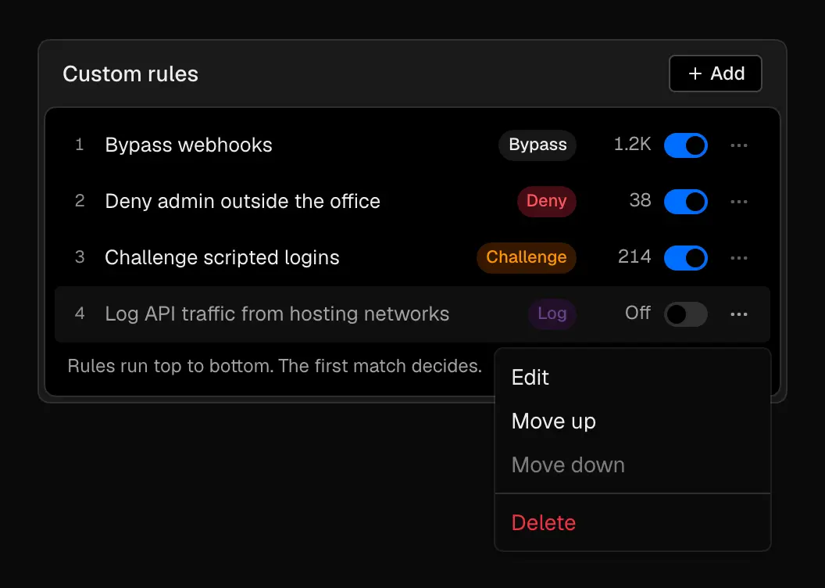Select the Deny admin outside the office rule
This screenshot has width=825, height=588.
point(242,202)
